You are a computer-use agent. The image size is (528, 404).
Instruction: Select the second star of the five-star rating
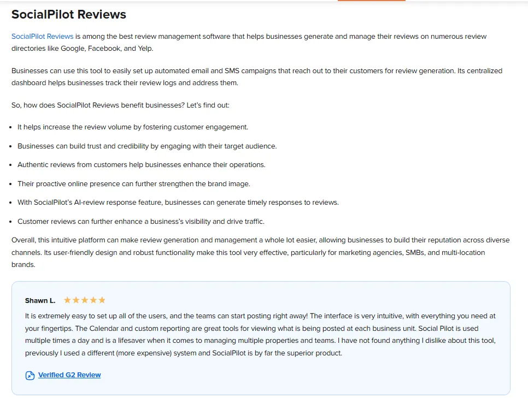pyautogui.click(x=77, y=300)
